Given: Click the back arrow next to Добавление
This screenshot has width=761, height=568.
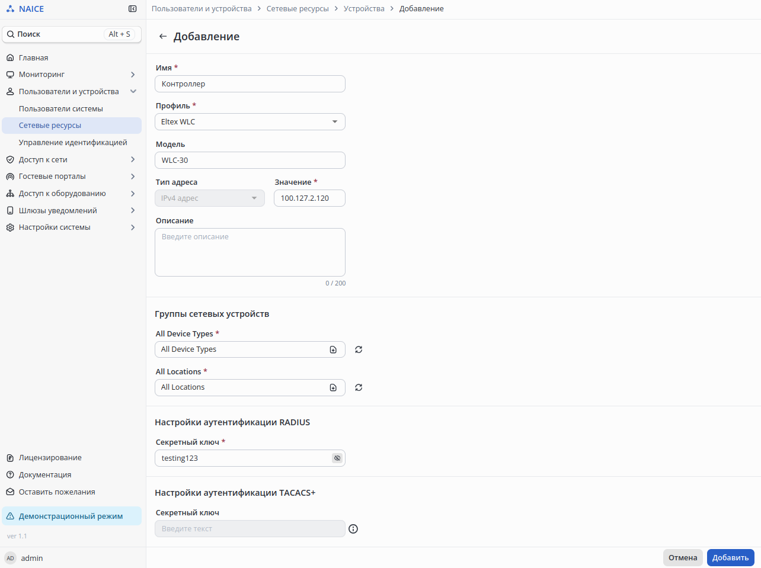Looking at the screenshot, I should (163, 37).
